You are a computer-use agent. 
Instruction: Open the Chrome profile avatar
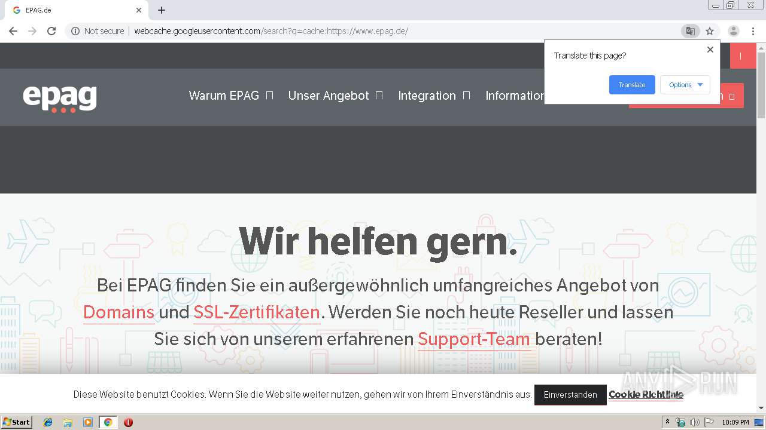(733, 31)
